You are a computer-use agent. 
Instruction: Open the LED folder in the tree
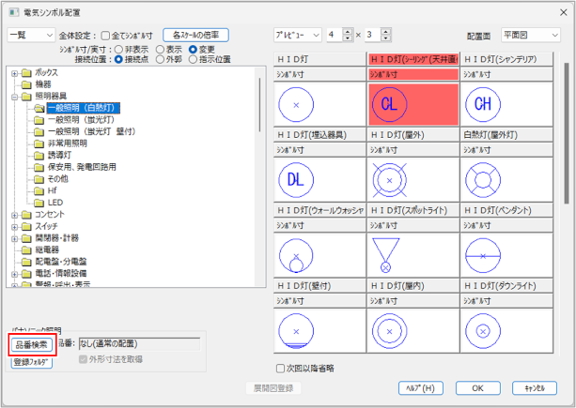tap(55, 203)
